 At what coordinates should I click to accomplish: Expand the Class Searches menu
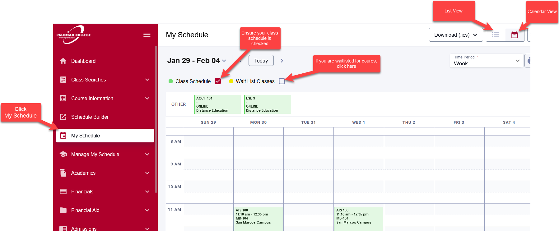pyautogui.click(x=105, y=80)
